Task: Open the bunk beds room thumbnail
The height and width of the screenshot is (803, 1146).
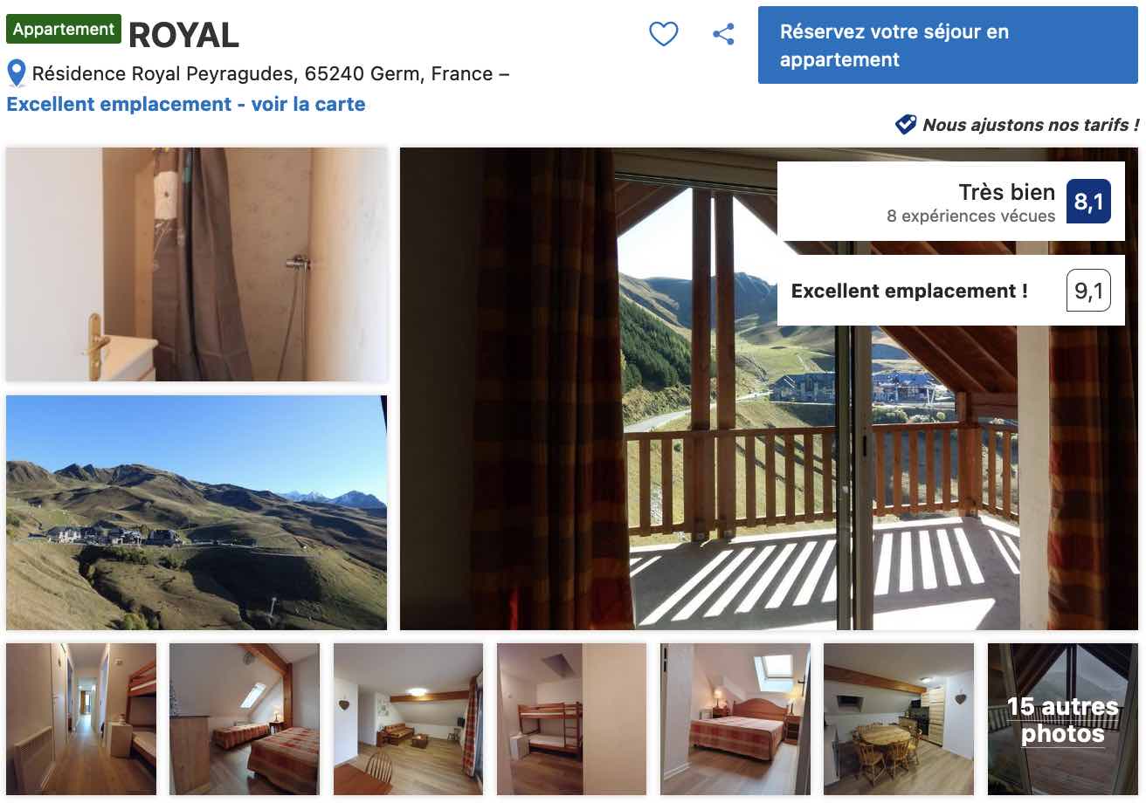Action: pyautogui.click(x=571, y=719)
